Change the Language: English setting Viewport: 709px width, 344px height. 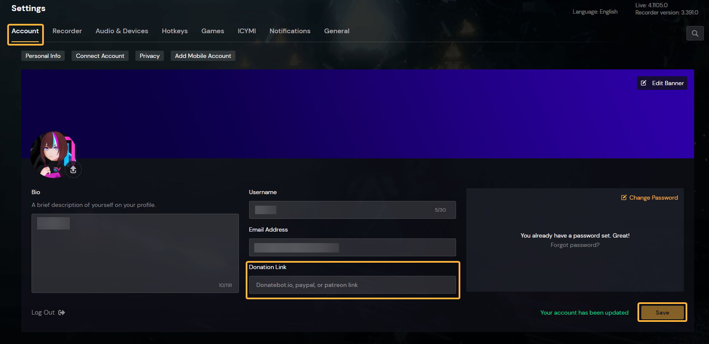coord(595,11)
